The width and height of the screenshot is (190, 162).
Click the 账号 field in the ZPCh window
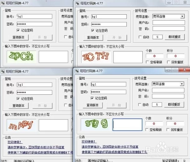(x=34, y=17)
